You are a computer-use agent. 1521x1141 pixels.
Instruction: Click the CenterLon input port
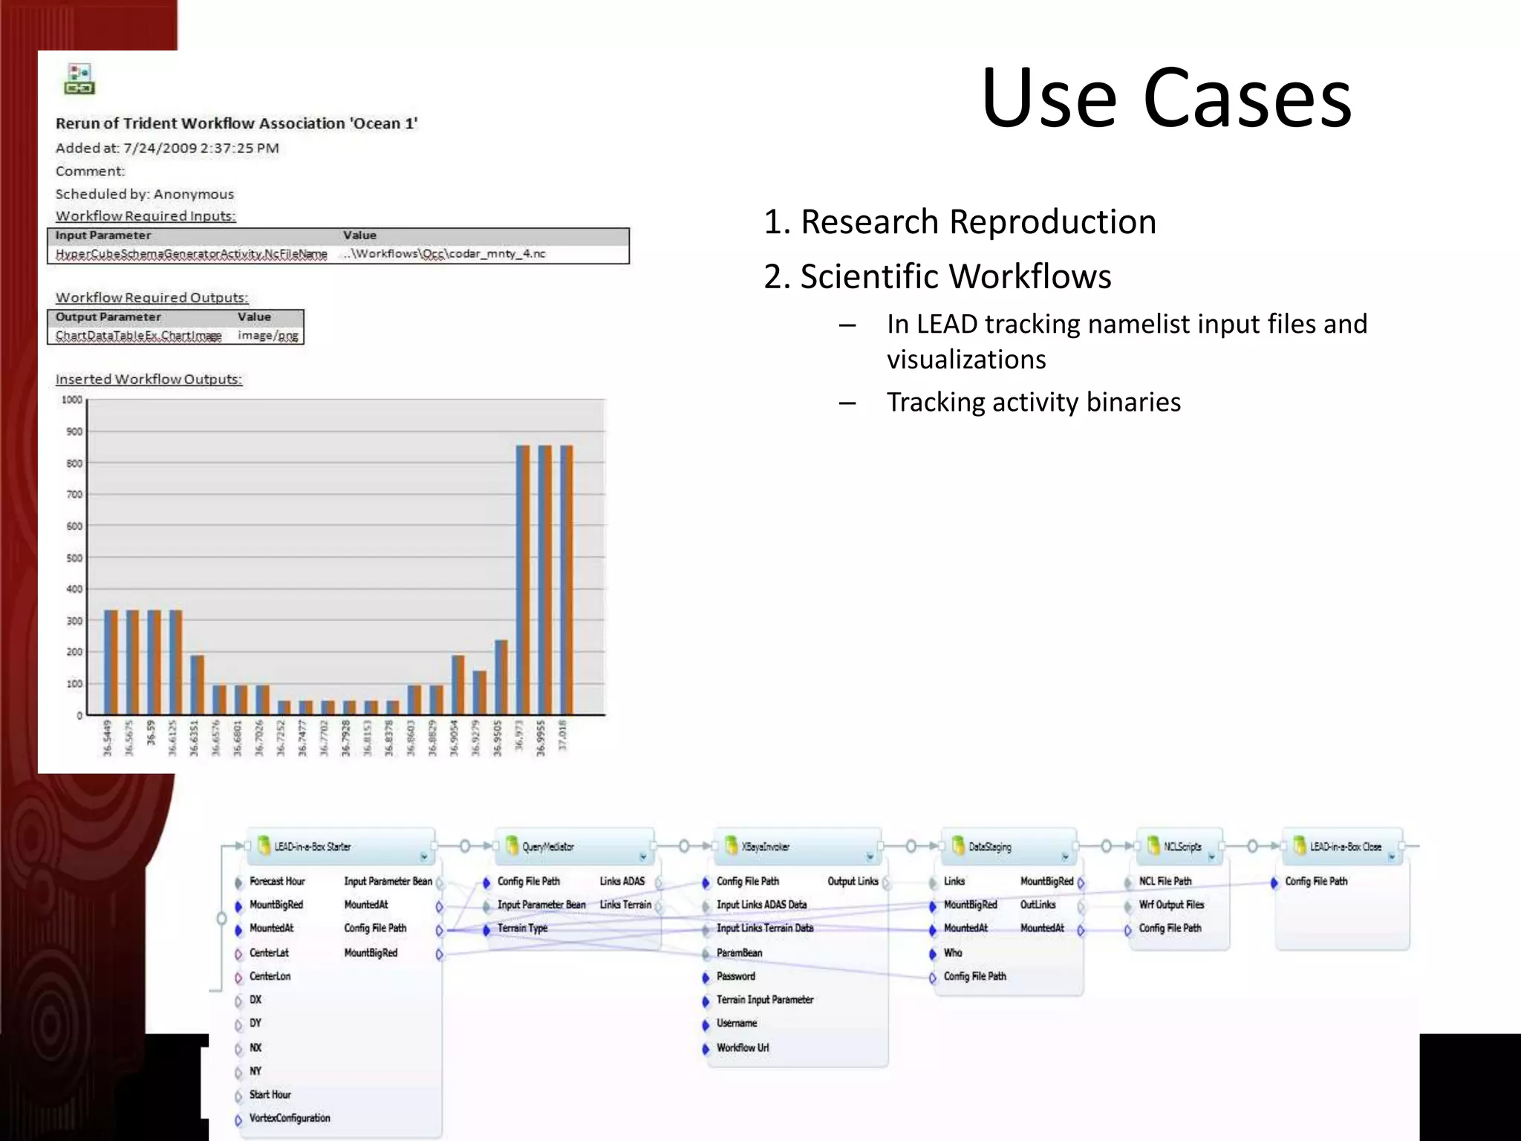(238, 978)
